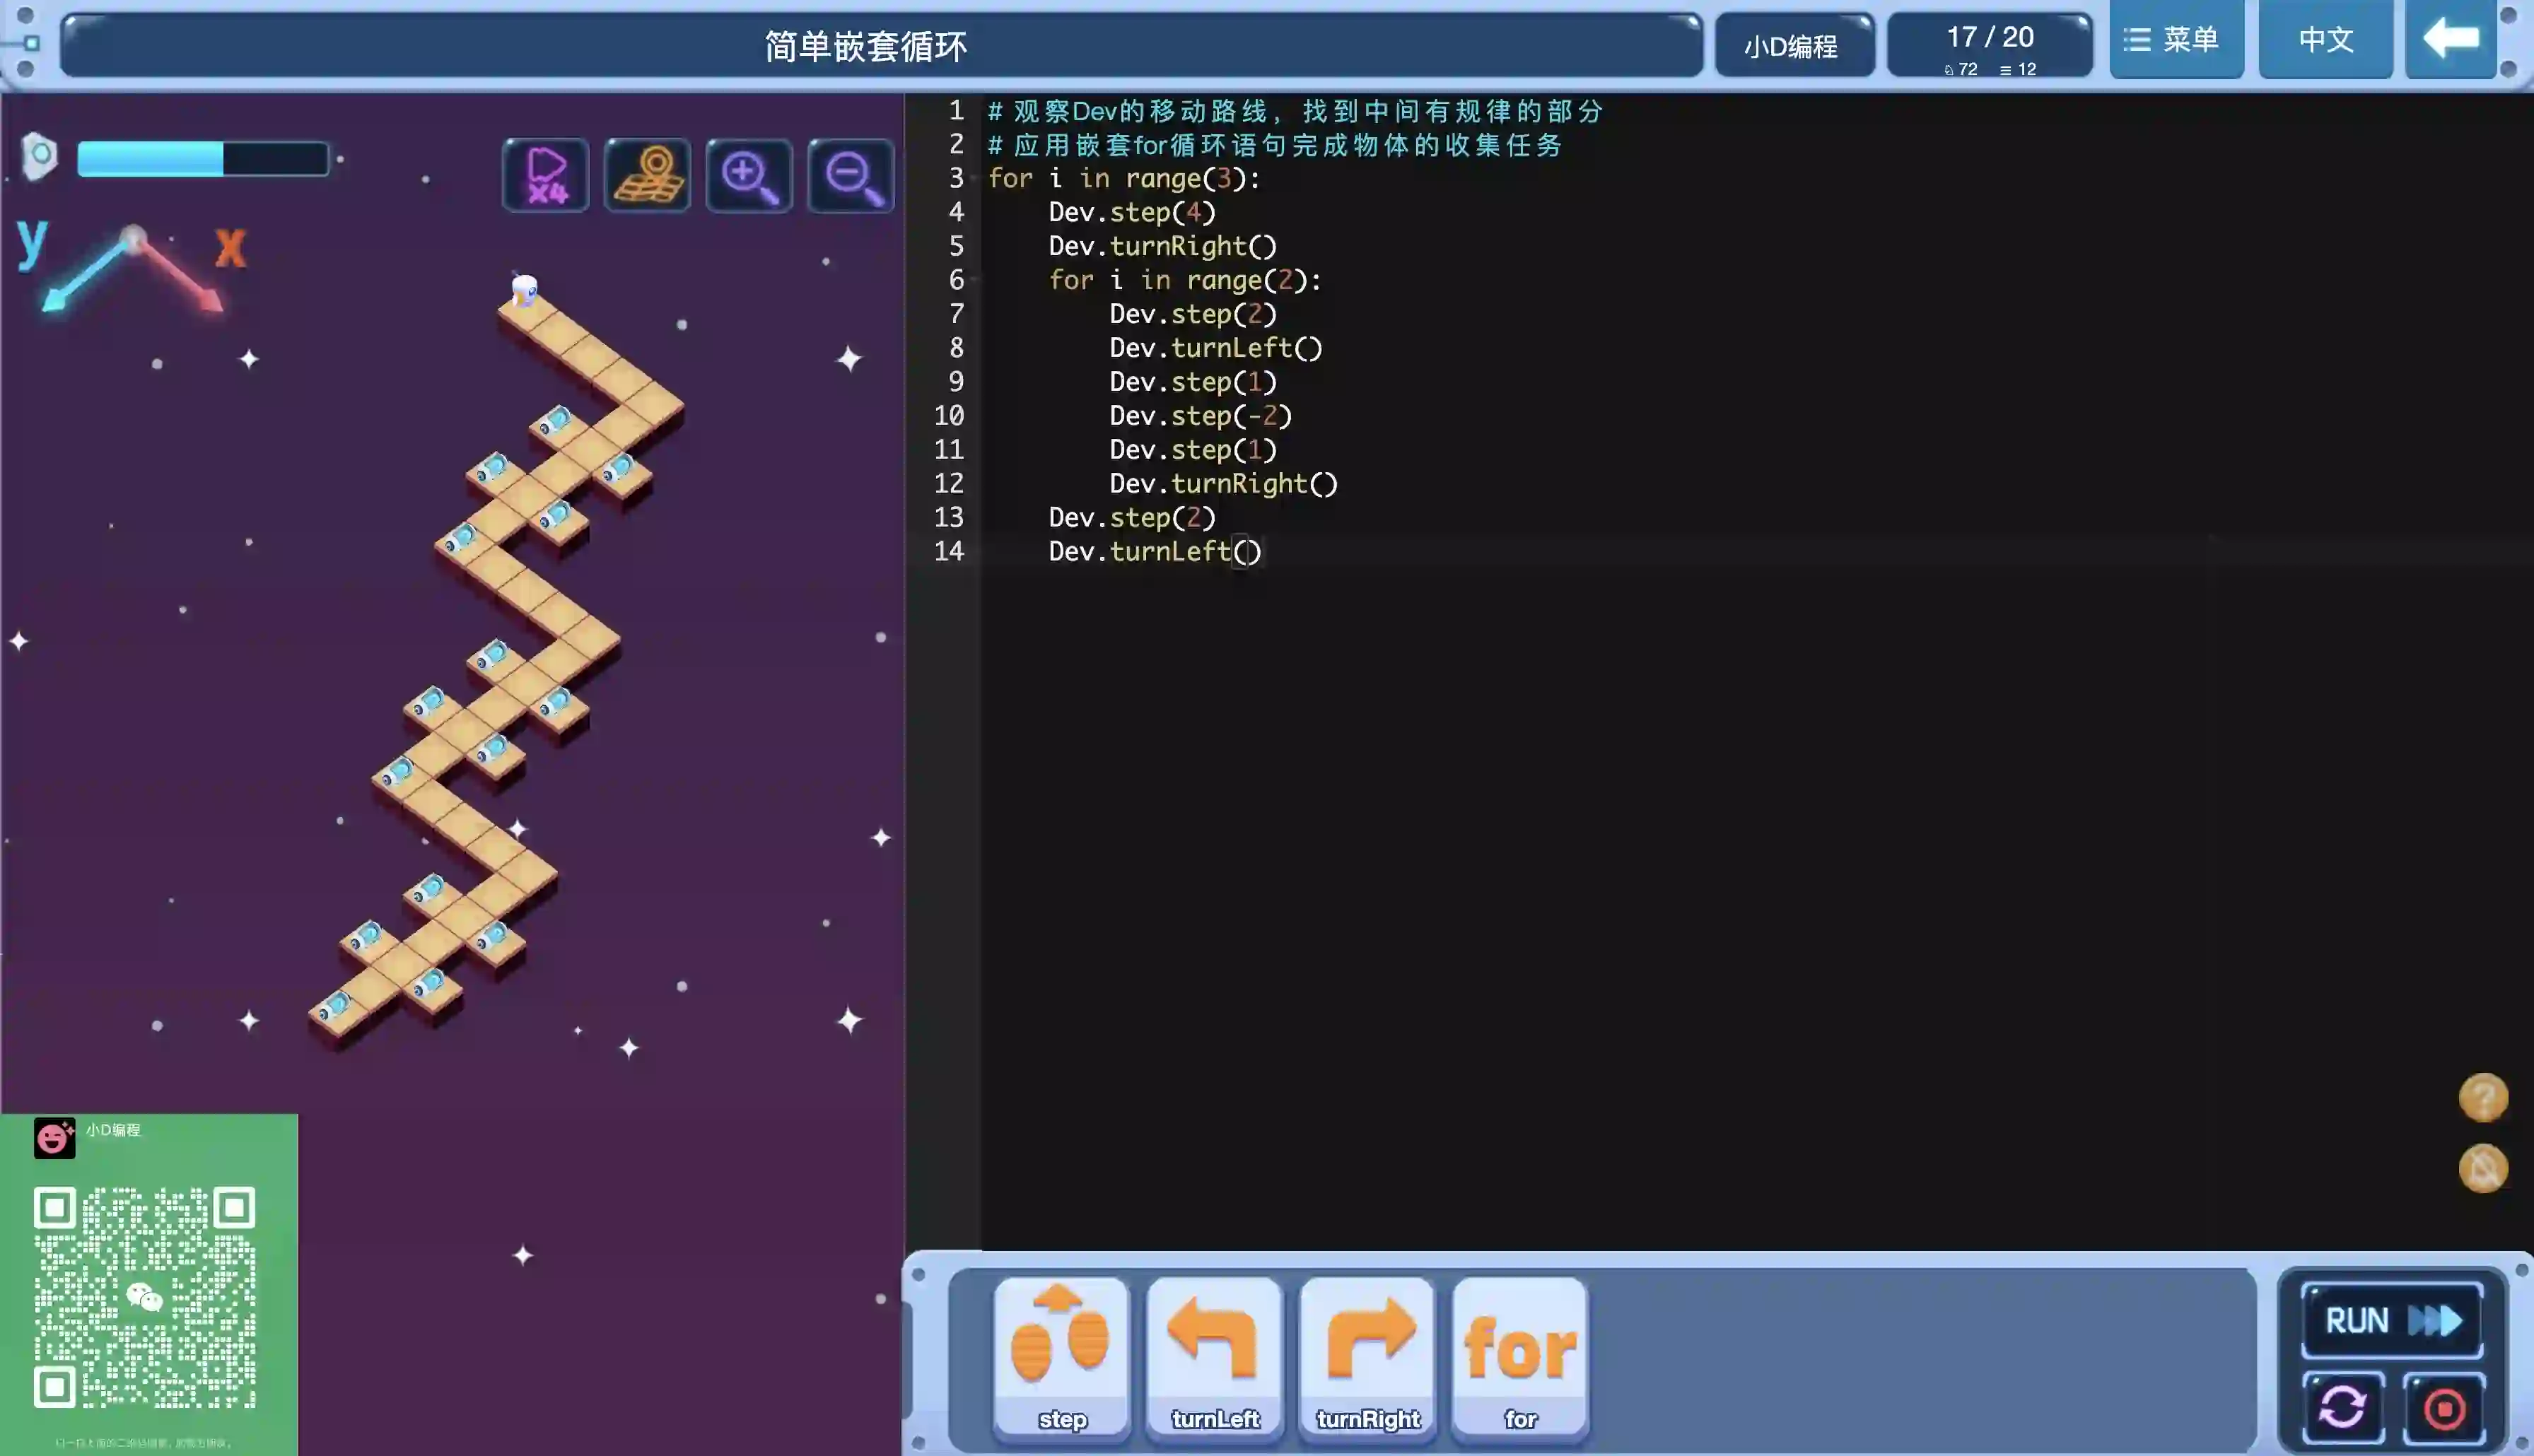
Task: Open the 菜单 menu
Action: point(2175,40)
